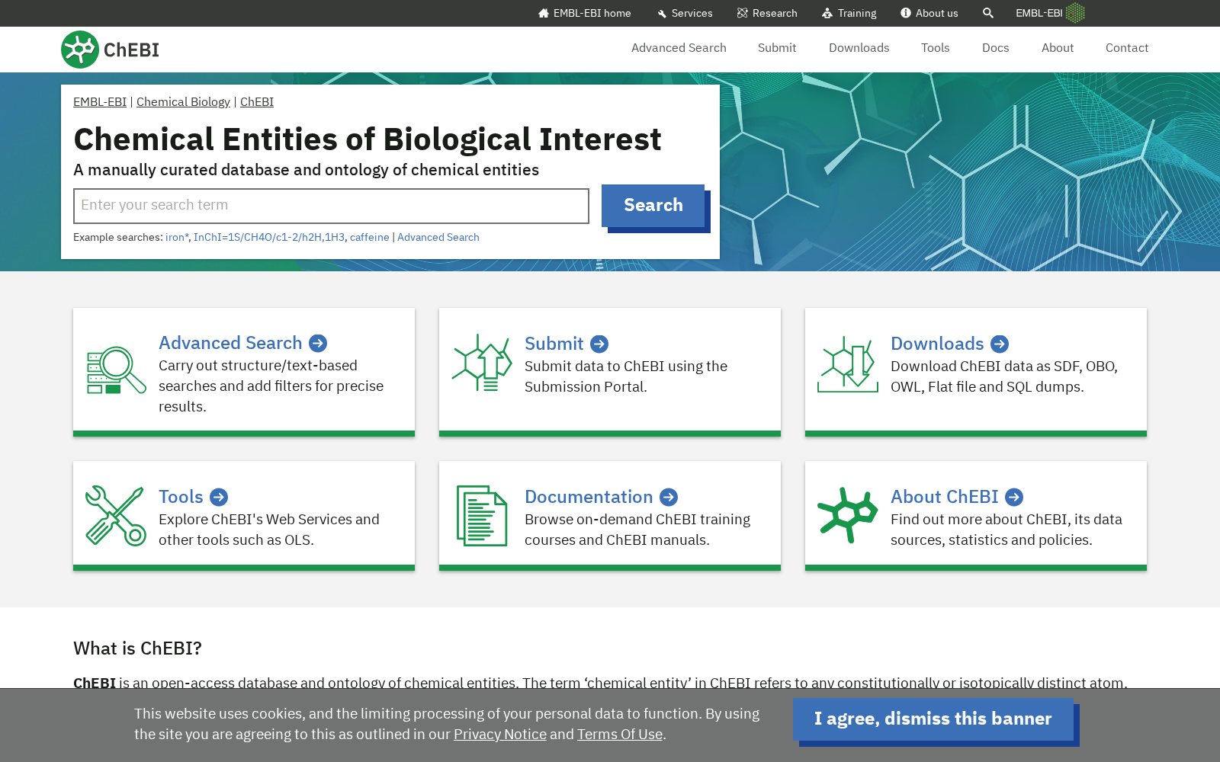Go to EMBL-EBI home in top bar
Screen dimensions: 1220x762
[x=592, y=13]
